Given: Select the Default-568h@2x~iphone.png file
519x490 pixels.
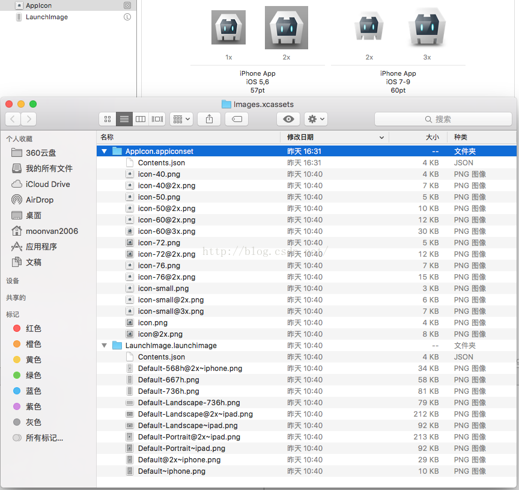Looking at the screenshot, I should click(x=306, y=369).
